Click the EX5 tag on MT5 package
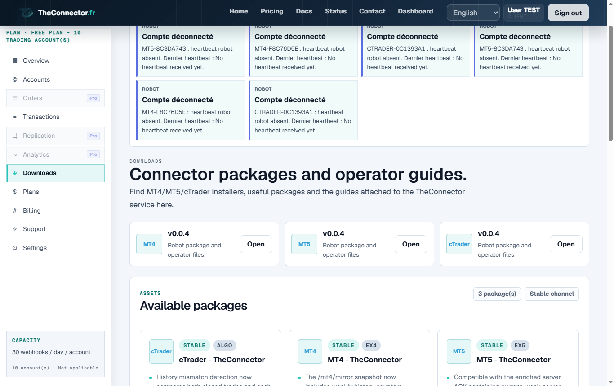The width and height of the screenshot is (614, 386). (520, 345)
